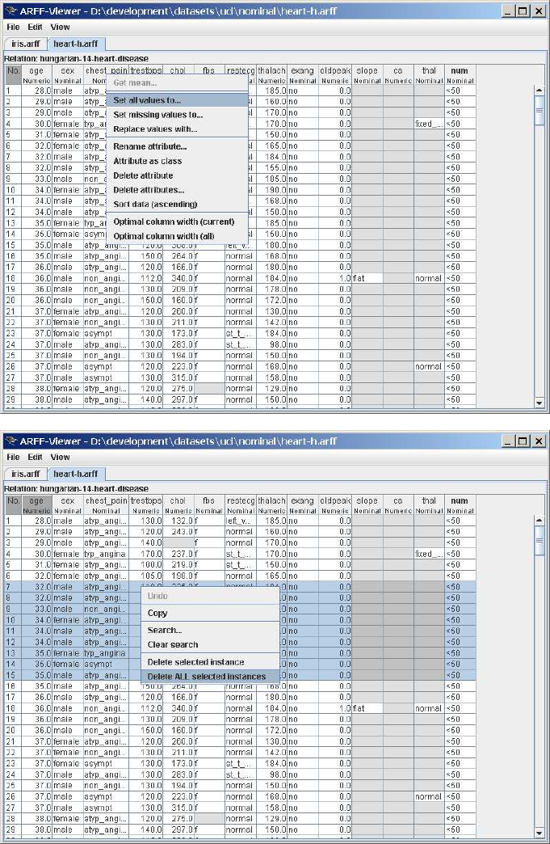Click 'thalach' column header in upper window
Screen dimensions: 550x844
tap(271, 75)
